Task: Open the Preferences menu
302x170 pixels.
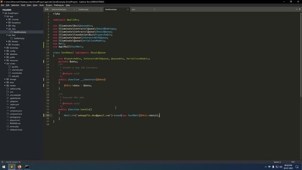Action: pos(59,5)
